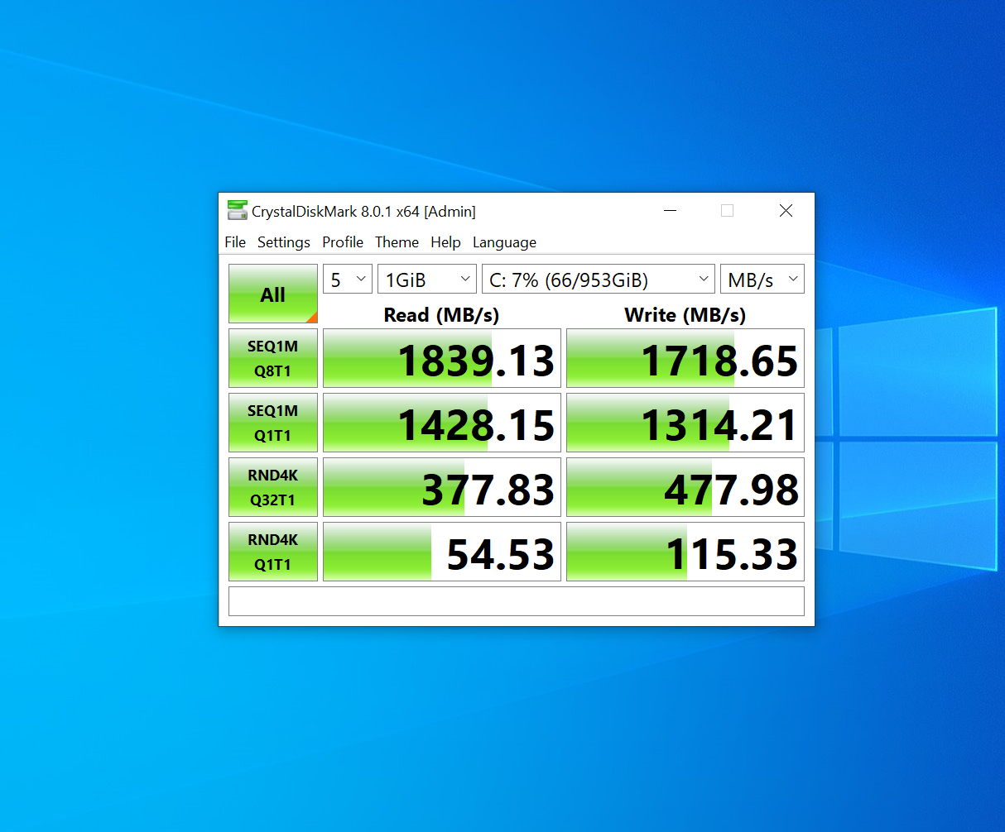Click the 1314.21 write result

(x=685, y=423)
